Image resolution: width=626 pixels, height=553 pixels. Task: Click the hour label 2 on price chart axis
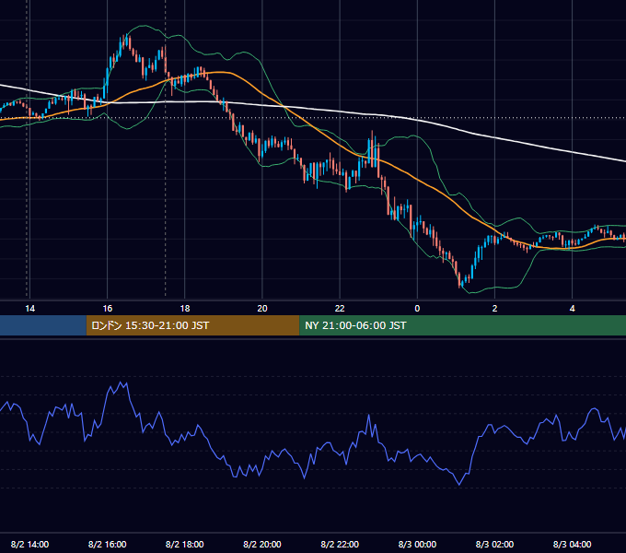494,309
